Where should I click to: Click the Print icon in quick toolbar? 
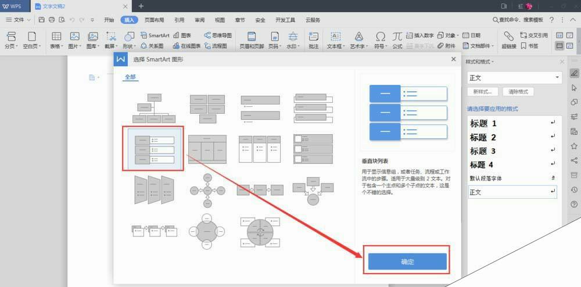(x=52, y=20)
